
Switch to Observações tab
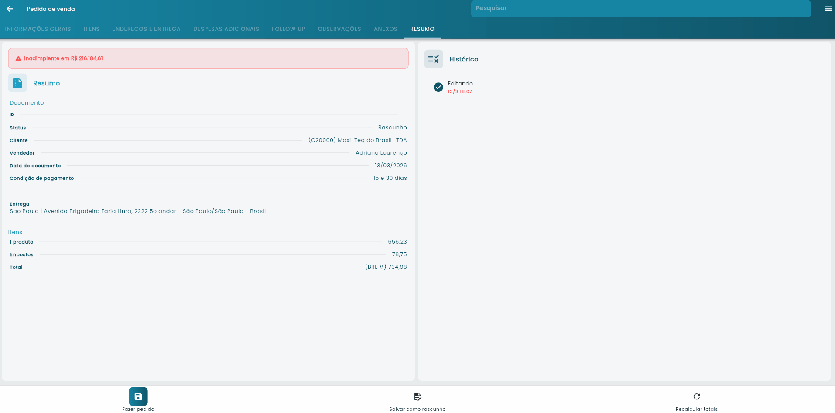tap(339, 29)
